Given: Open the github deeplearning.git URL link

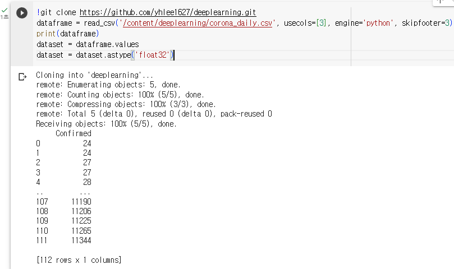Looking at the screenshot, I should click(x=168, y=12).
